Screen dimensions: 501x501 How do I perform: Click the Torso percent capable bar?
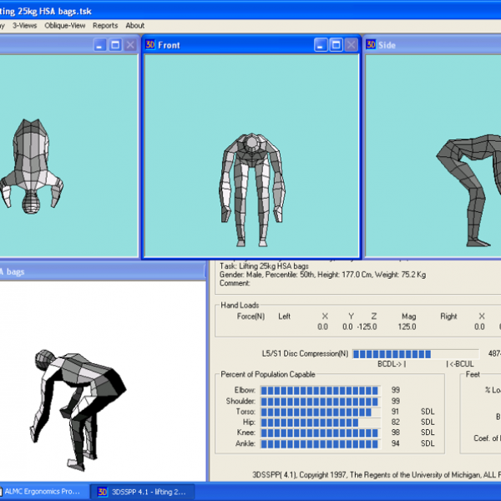[x=321, y=412]
